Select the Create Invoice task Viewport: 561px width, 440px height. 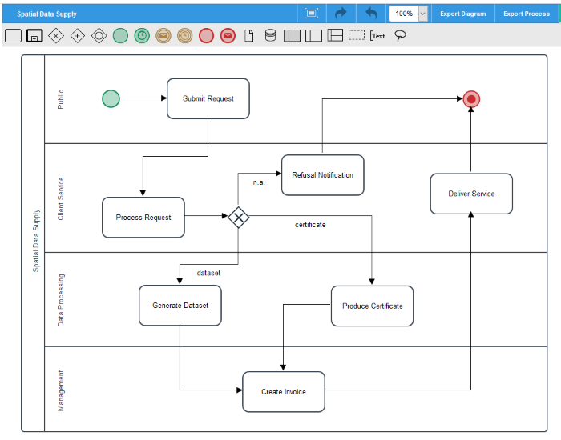(284, 392)
